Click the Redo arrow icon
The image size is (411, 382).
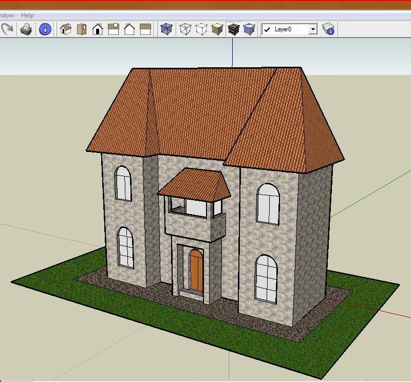7,29
